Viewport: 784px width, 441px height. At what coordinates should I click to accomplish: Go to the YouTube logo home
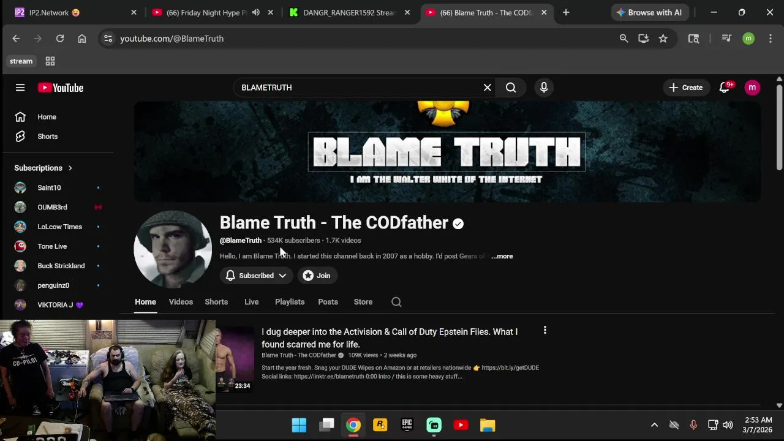(61, 88)
